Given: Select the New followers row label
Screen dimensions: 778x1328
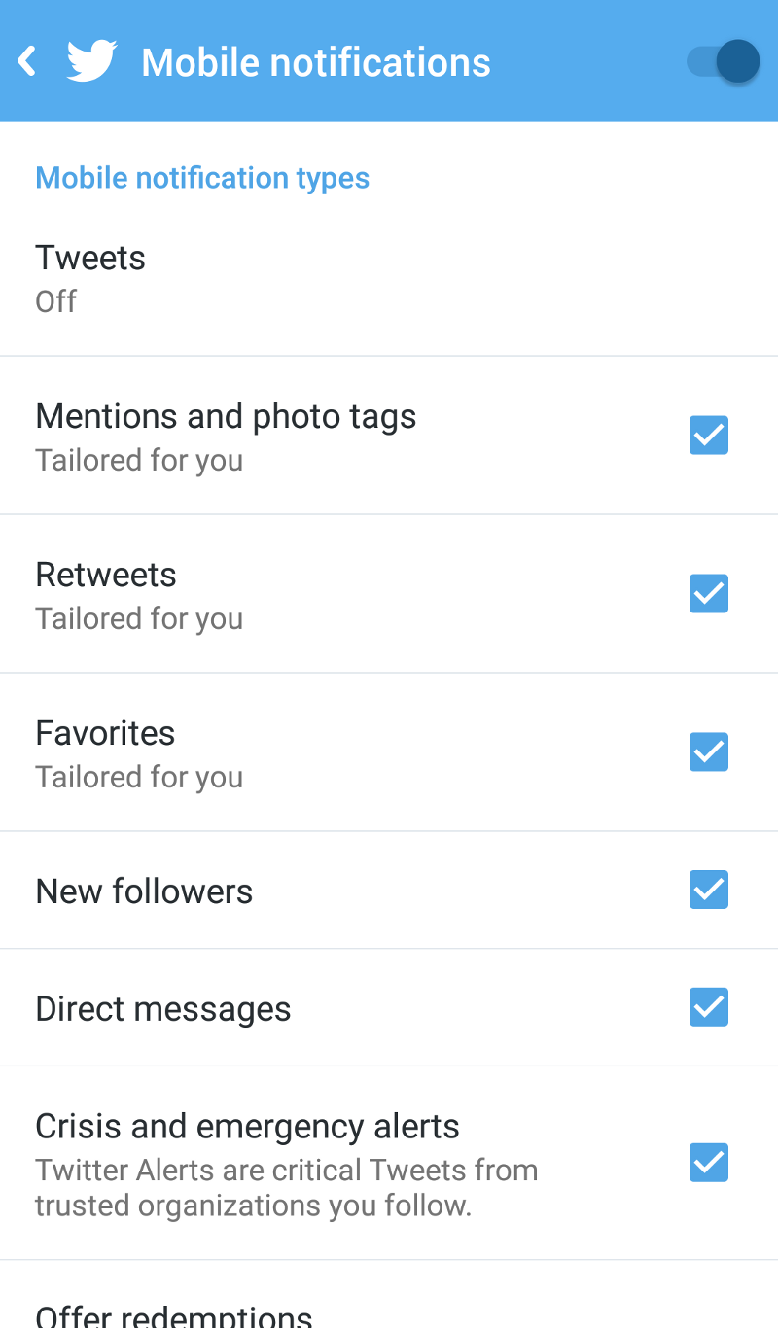Looking at the screenshot, I should [144, 891].
